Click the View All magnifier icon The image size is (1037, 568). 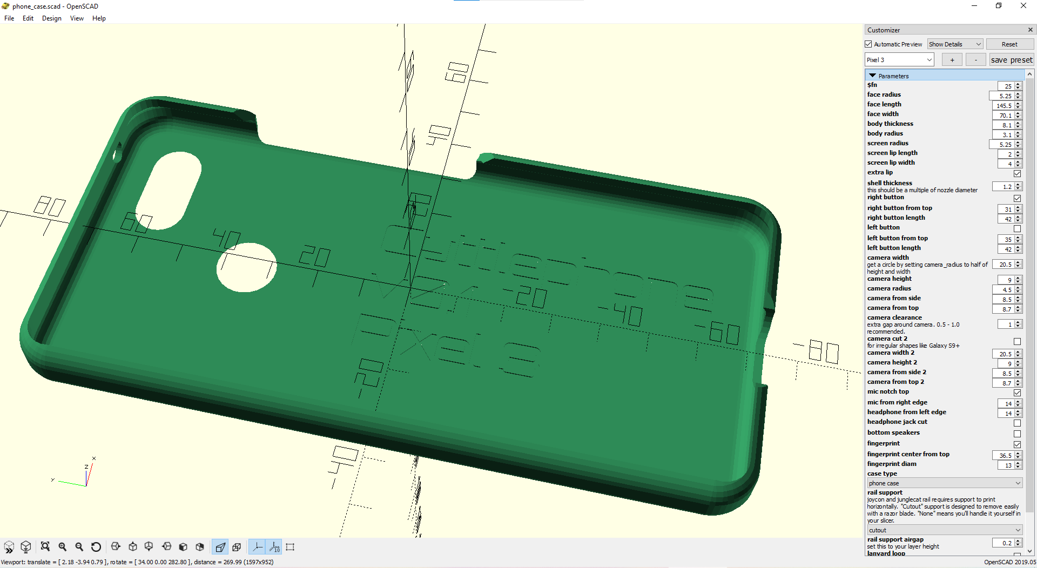(45, 547)
